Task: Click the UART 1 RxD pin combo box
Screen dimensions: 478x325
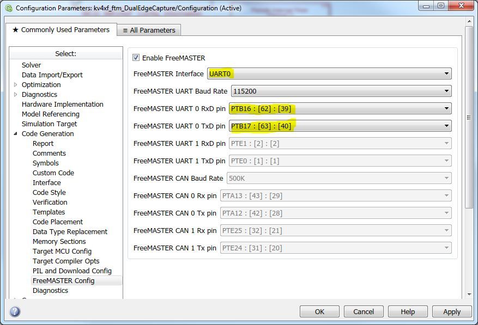Action: point(340,143)
